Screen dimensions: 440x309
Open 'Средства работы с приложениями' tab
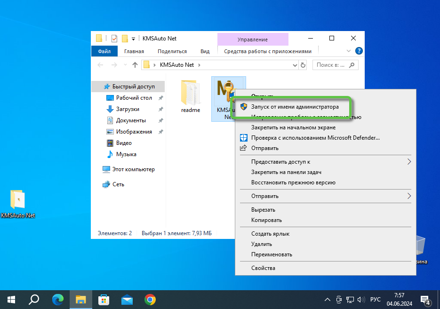pos(268,51)
